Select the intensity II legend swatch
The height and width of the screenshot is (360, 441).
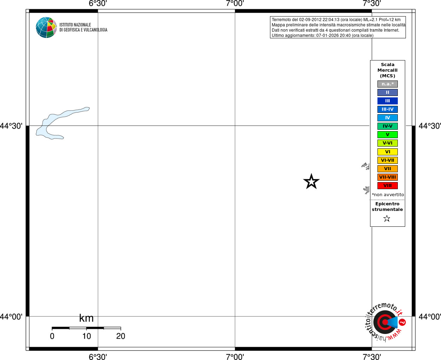388,92
